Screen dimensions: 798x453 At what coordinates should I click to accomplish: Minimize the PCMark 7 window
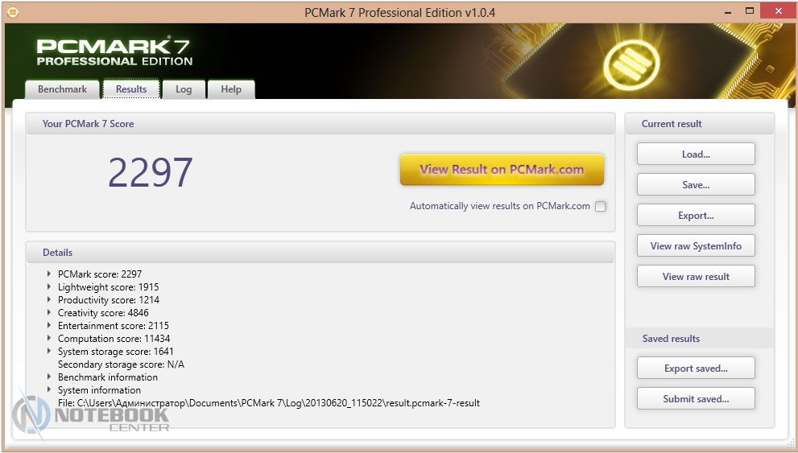(716, 11)
